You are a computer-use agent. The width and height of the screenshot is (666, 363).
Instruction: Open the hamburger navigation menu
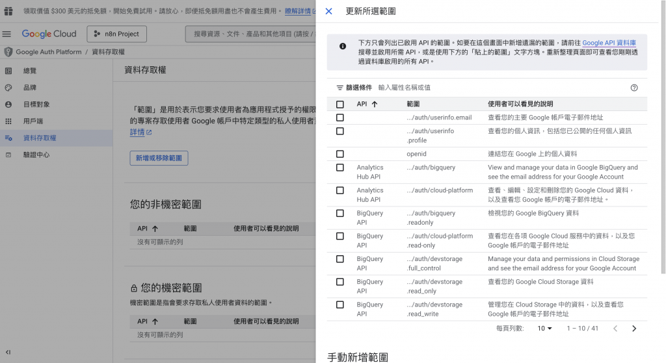[x=7, y=34]
